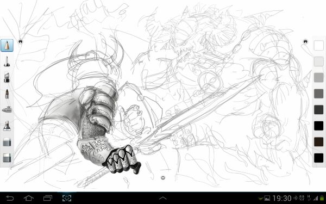Toggle the pin on the brush palette
Viewport: 326px width, 204px height.
pyautogui.click(x=21, y=41)
